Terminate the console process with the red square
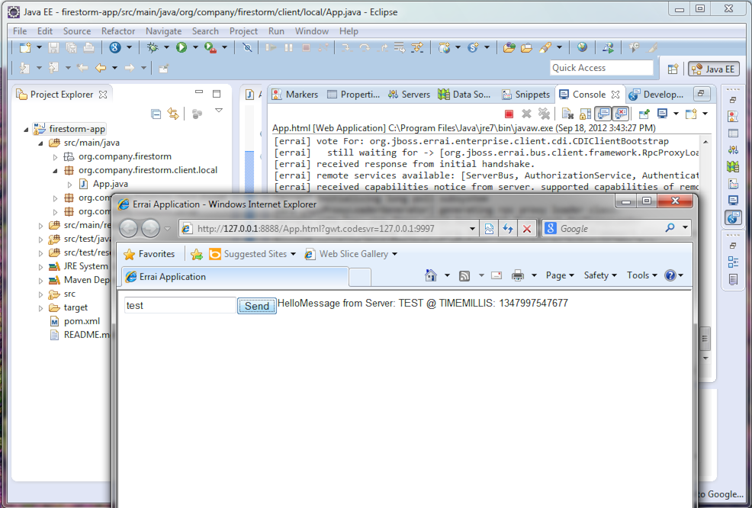752x508 pixels. pos(509,114)
